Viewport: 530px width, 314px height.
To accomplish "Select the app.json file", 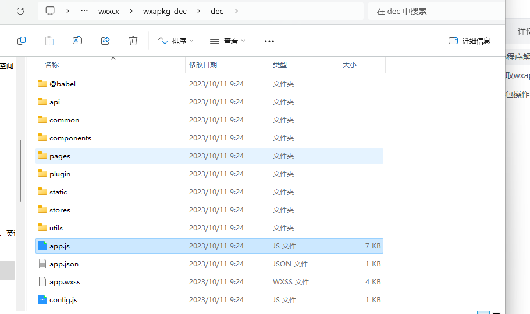I will 64,264.
